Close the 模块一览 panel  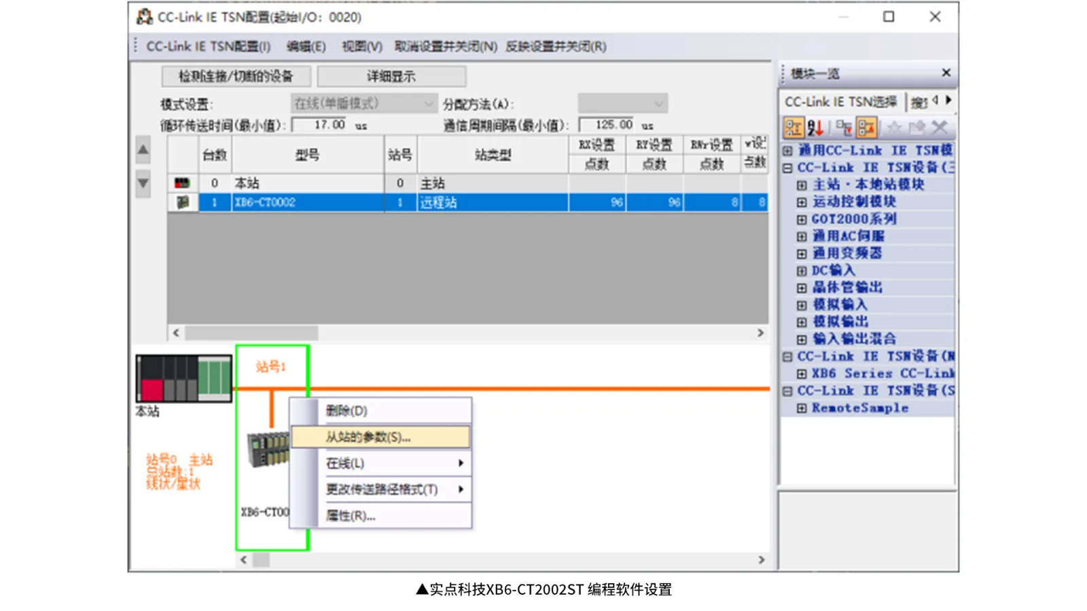[x=946, y=73]
